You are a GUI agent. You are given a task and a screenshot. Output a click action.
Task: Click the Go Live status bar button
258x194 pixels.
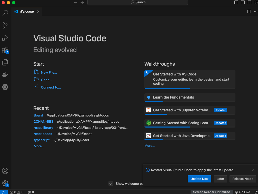243,192
